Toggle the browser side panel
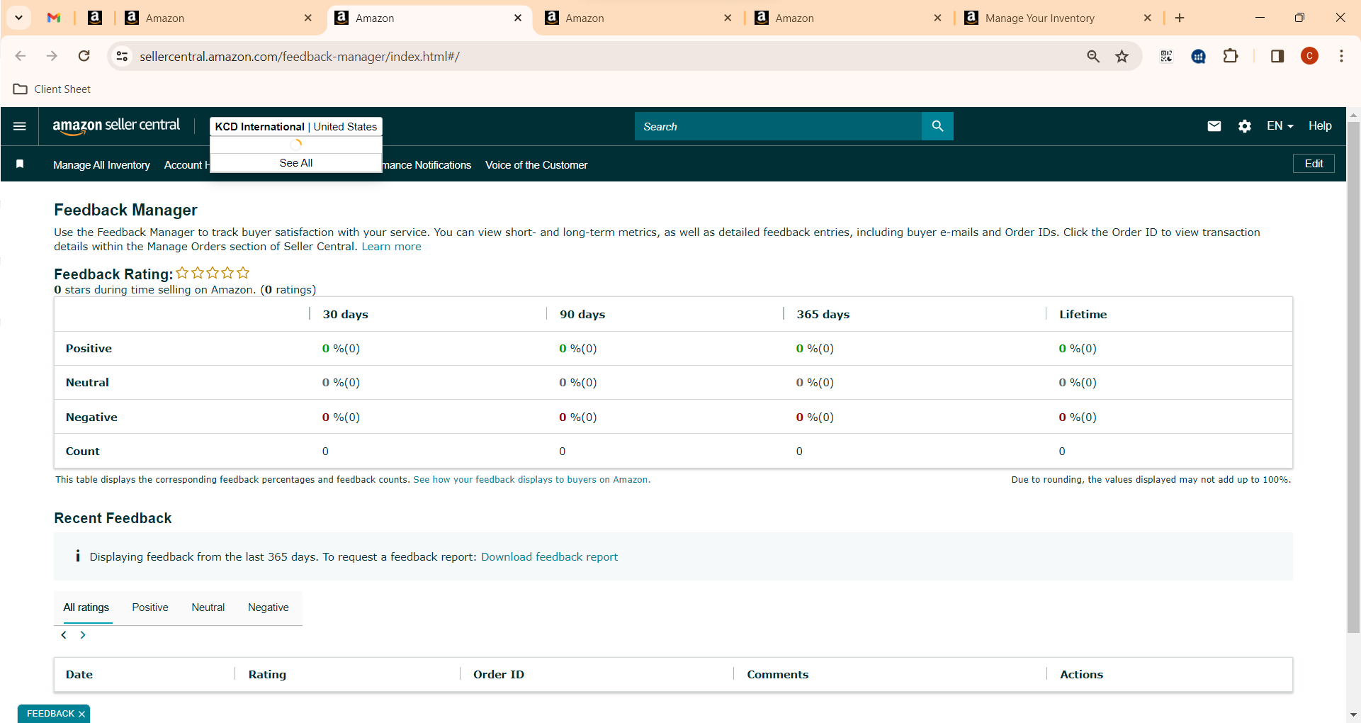The width and height of the screenshot is (1361, 723). tap(1277, 56)
